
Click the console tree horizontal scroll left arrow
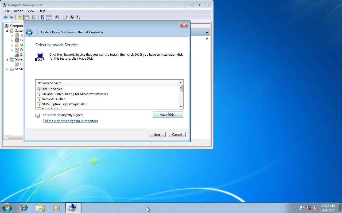[6, 137]
